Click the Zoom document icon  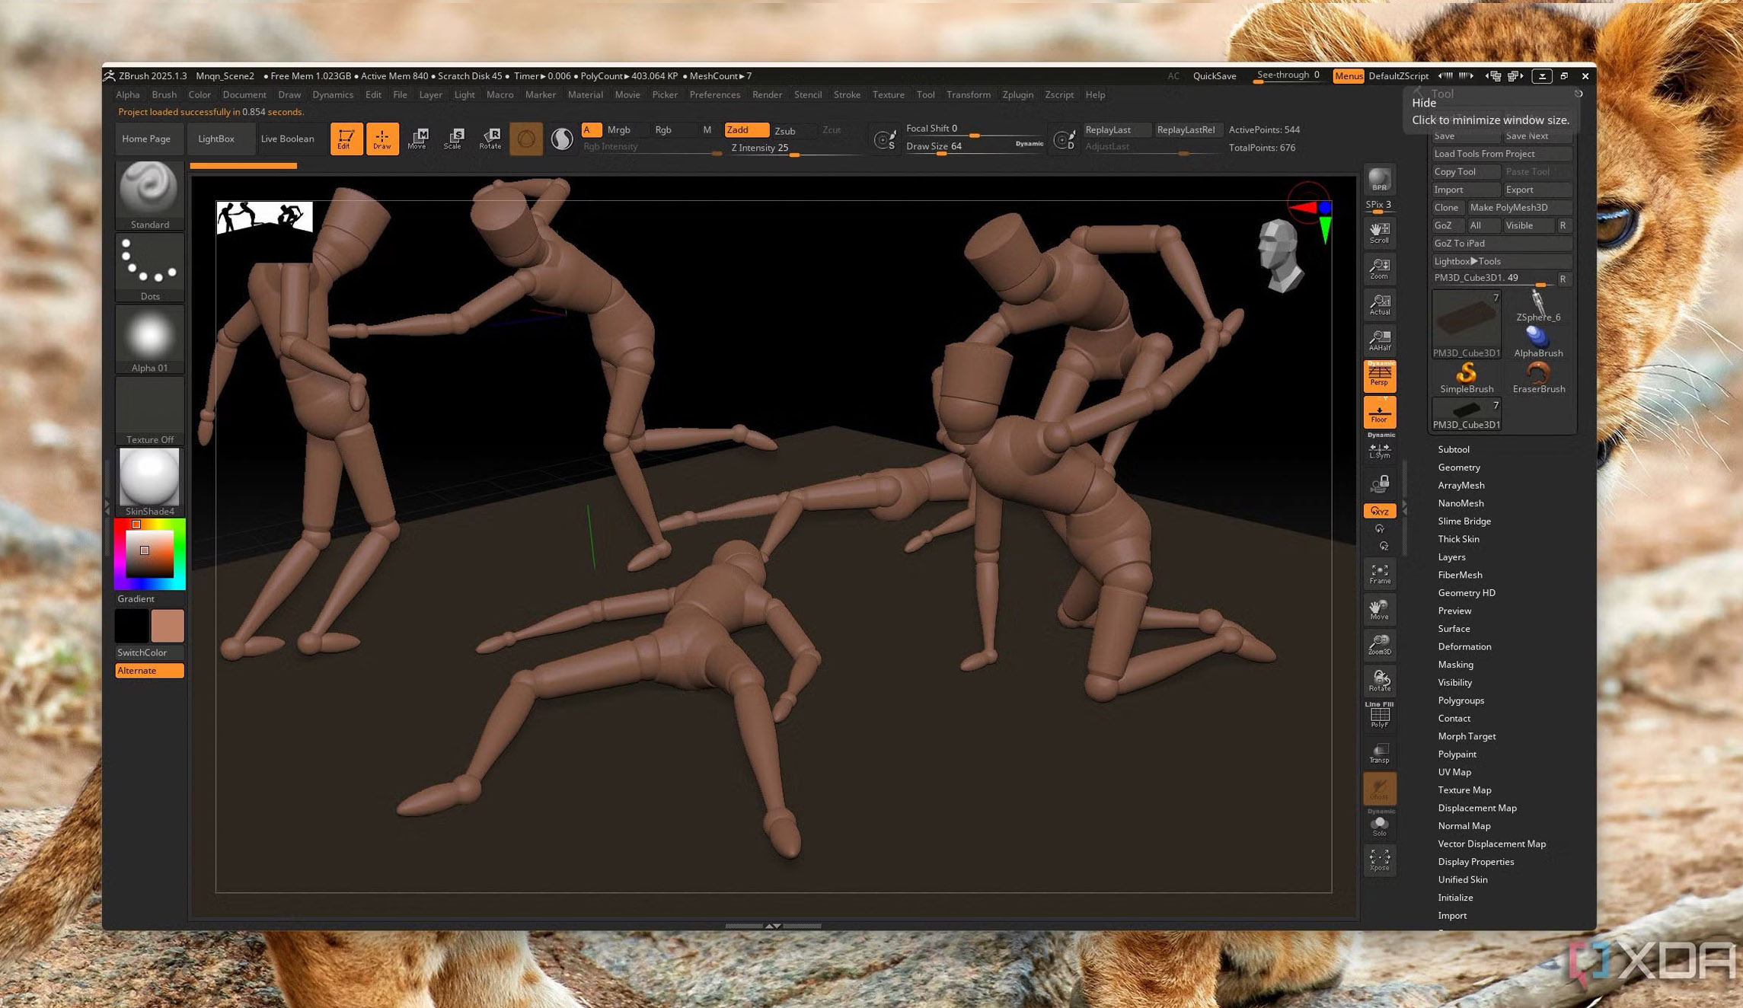[x=1379, y=268]
